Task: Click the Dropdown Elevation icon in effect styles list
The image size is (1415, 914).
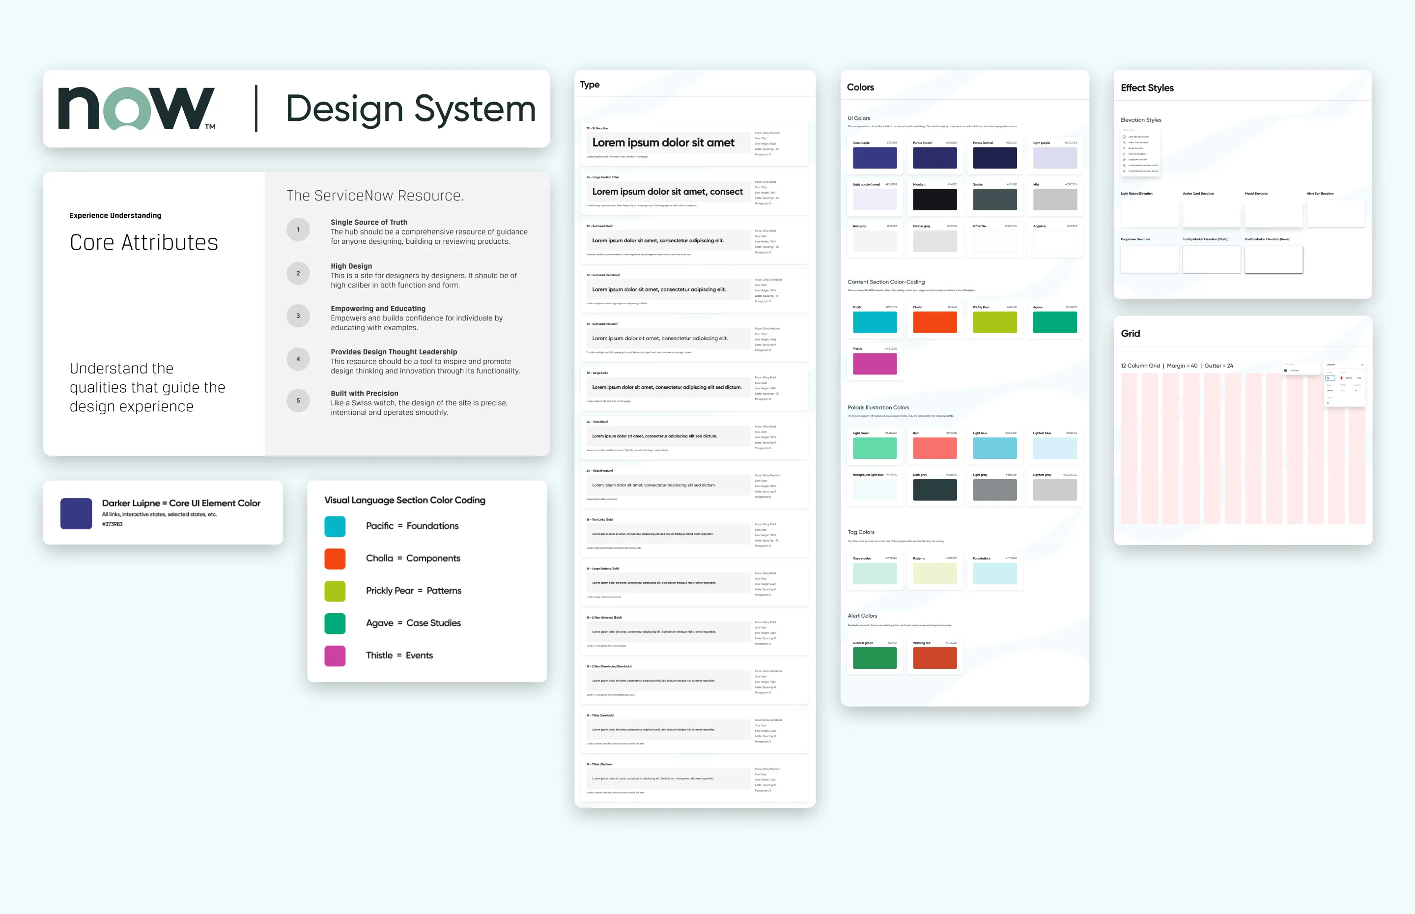Action: click(x=1124, y=160)
